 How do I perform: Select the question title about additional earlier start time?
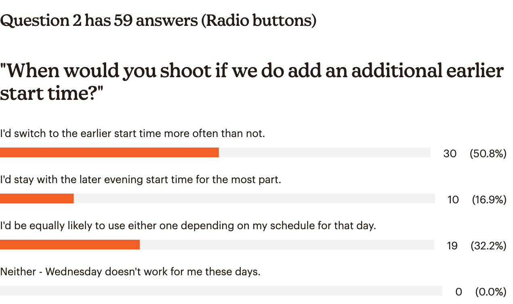tap(252, 82)
